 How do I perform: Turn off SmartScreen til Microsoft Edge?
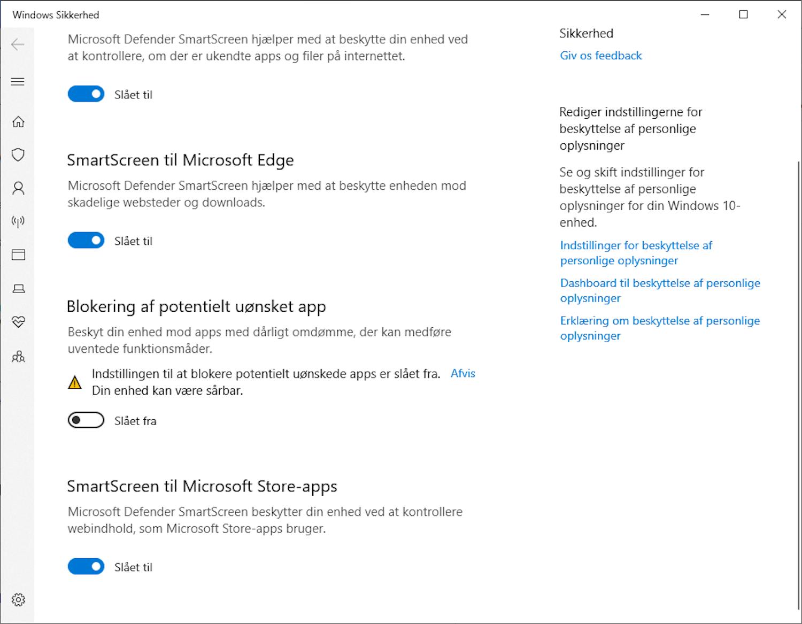(x=86, y=240)
